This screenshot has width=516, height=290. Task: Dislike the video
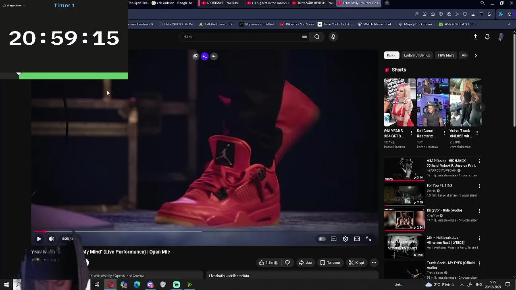[x=287, y=263]
